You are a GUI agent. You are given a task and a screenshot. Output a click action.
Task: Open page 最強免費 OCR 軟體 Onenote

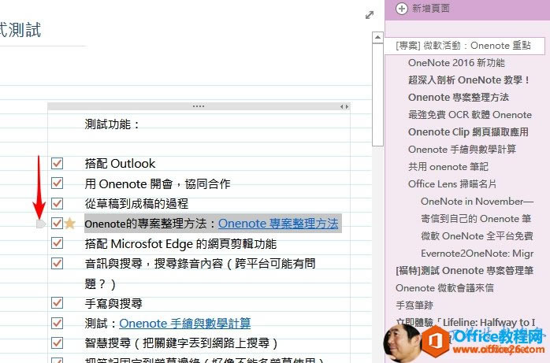coord(470,115)
